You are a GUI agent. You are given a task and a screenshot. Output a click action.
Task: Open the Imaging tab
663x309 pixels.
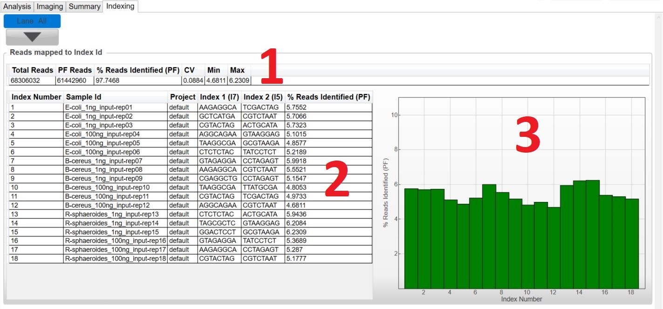[50, 7]
